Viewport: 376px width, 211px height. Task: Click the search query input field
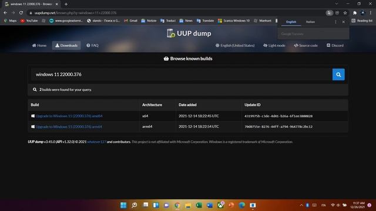pyautogui.click(x=182, y=74)
